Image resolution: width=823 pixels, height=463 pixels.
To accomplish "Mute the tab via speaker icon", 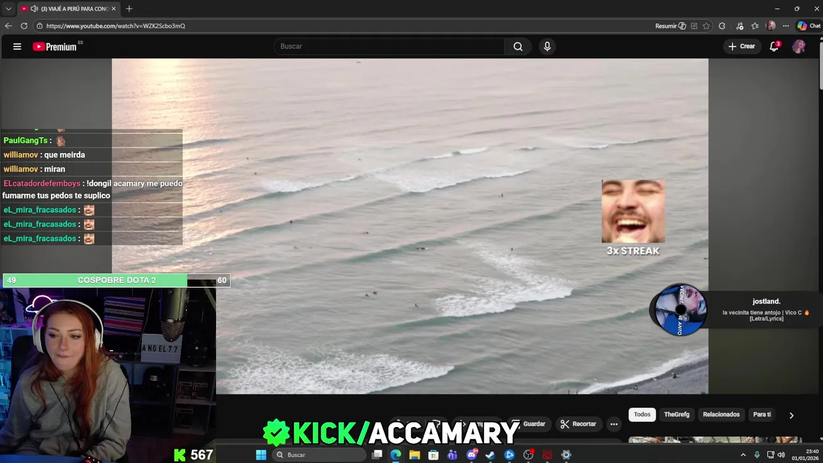I will (34, 8).
